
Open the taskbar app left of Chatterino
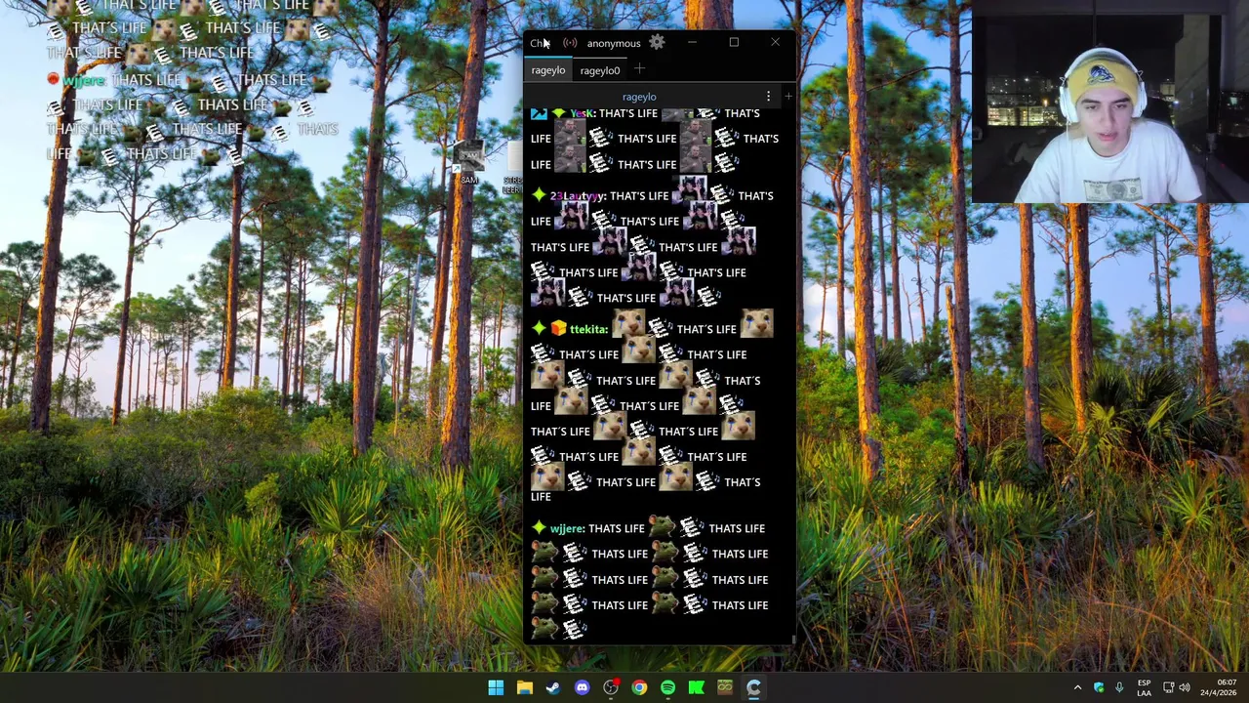[x=725, y=687]
